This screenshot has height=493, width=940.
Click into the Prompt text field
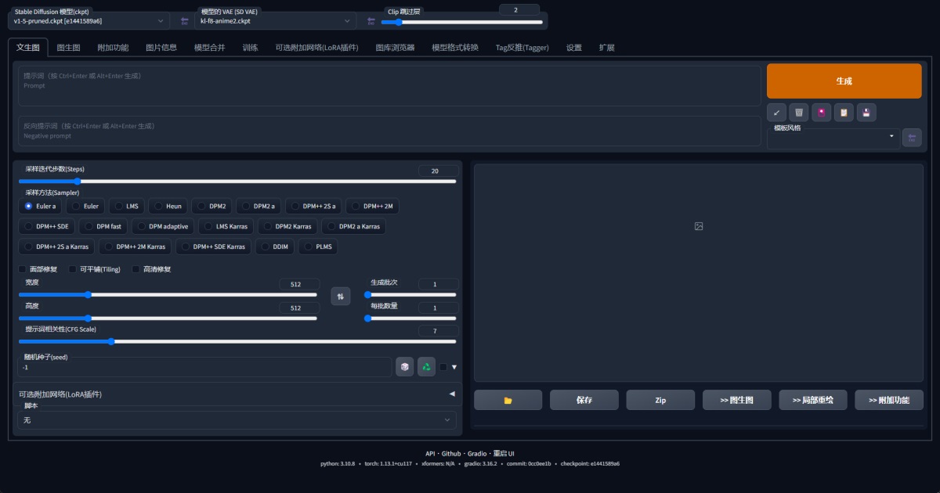389,85
